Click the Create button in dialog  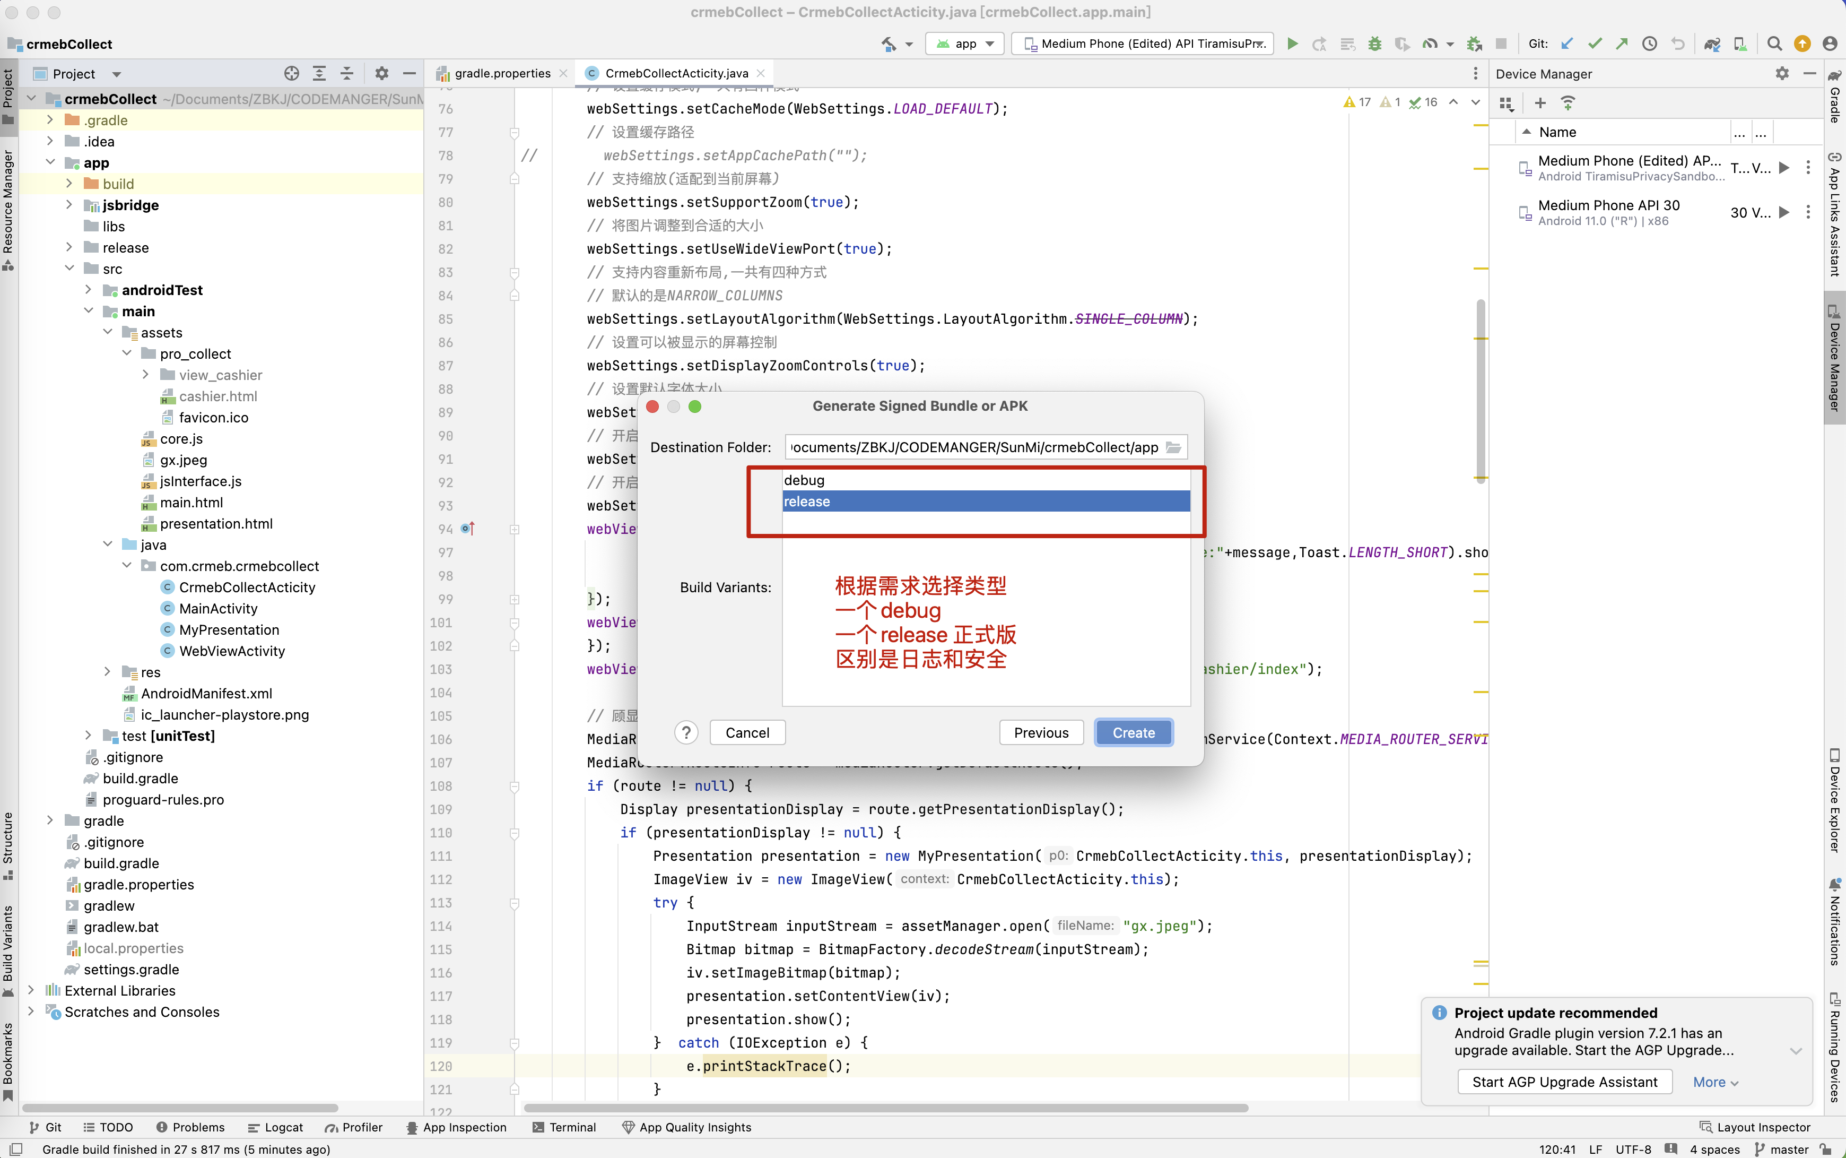[x=1131, y=732]
